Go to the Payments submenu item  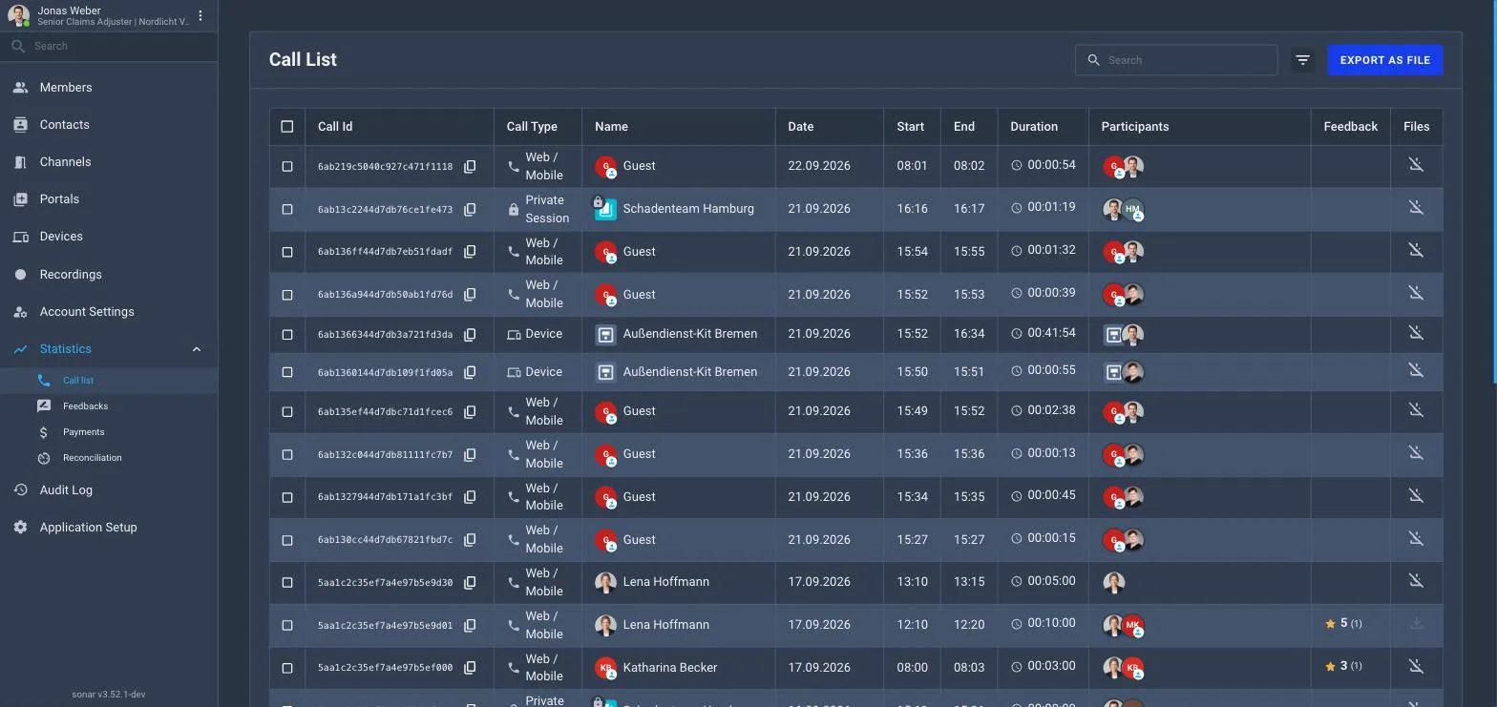click(109, 432)
